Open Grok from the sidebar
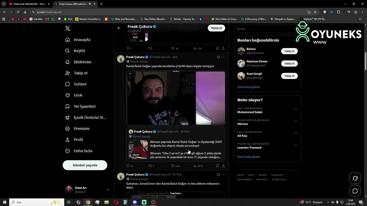Image resolution: width=367 pixels, height=206 pixels. click(74, 95)
